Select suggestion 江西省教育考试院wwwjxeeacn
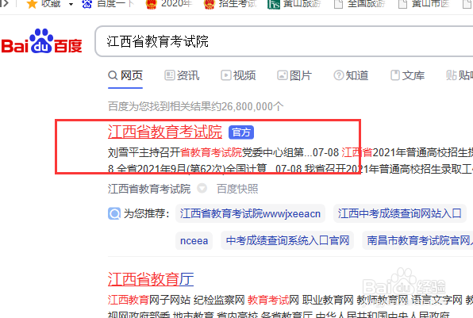The width and height of the screenshot is (473, 318). click(x=250, y=213)
